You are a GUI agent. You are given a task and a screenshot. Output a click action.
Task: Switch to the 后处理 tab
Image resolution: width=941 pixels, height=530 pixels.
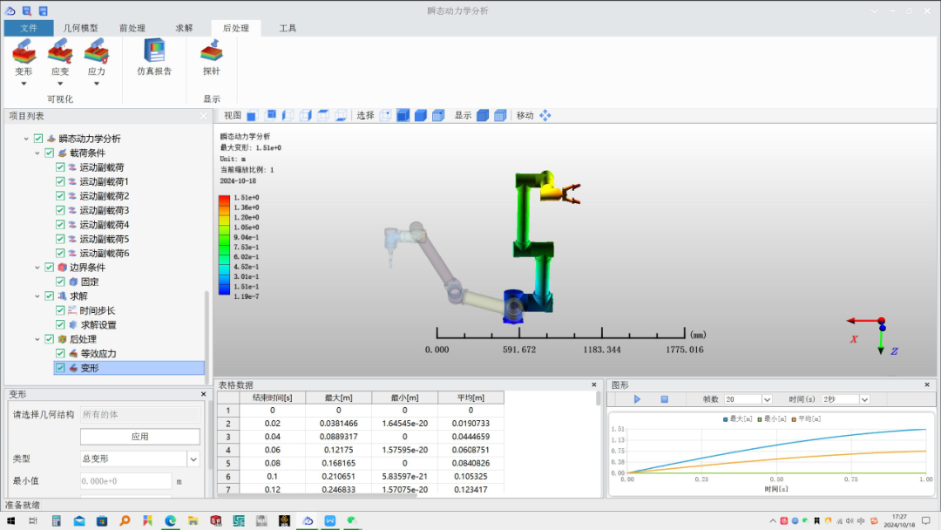tap(236, 28)
